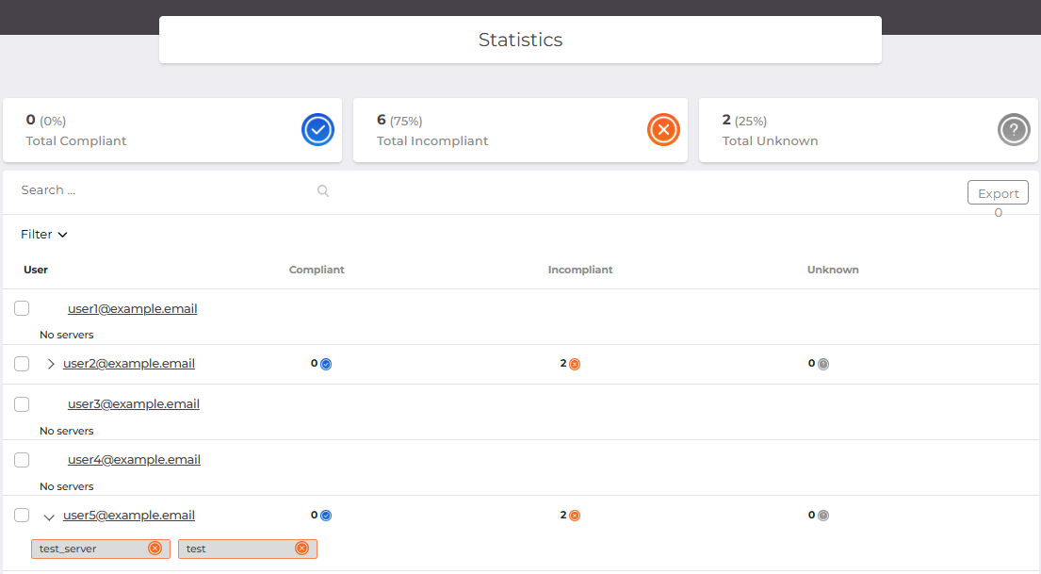1041x574 pixels.
Task: Open the Filter dropdown
Action: 44,235
